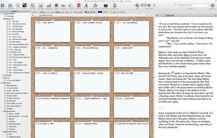Click the text alignment segmented control
217x138 pixels.
pyautogui.click(x=90, y=12)
